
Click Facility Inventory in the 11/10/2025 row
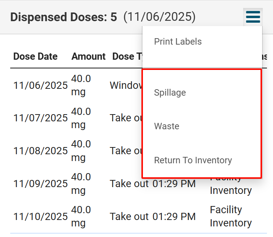click(231, 216)
